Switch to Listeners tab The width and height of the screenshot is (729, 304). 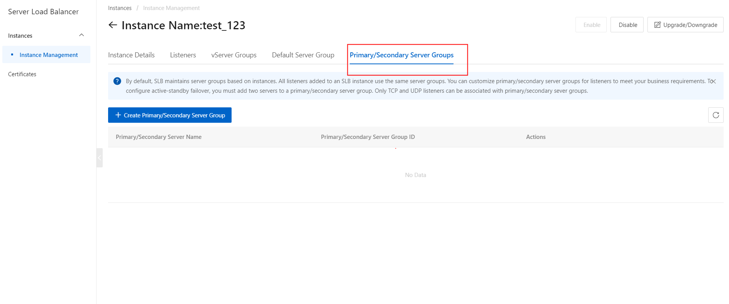coord(183,55)
